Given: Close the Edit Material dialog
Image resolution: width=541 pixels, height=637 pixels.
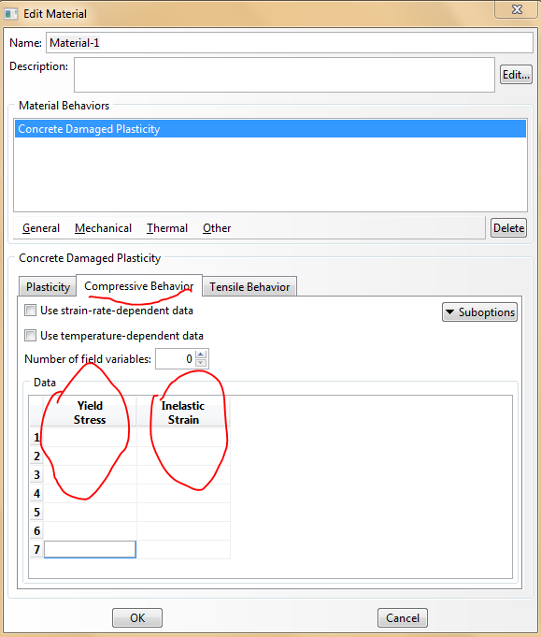Looking at the screenshot, I should (517, 9).
